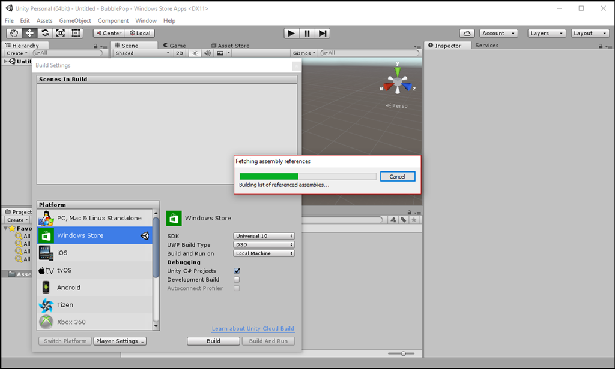Viewport: 615px width, 369px height.
Task: Pause the game playback
Action: click(x=307, y=34)
